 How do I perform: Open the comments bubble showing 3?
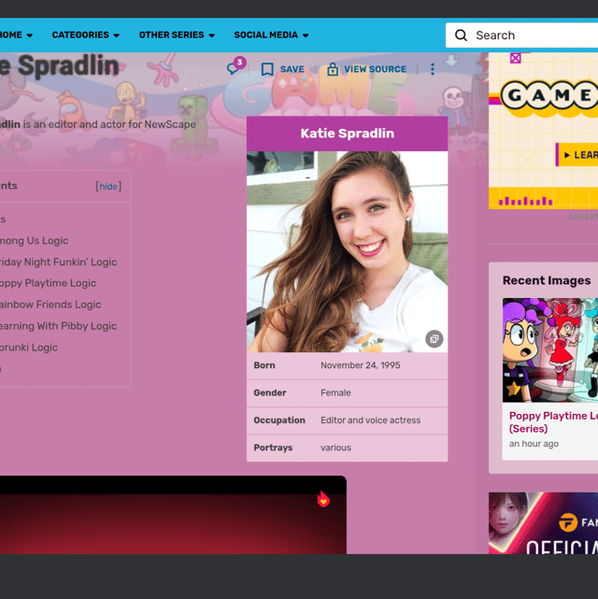coord(235,66)
